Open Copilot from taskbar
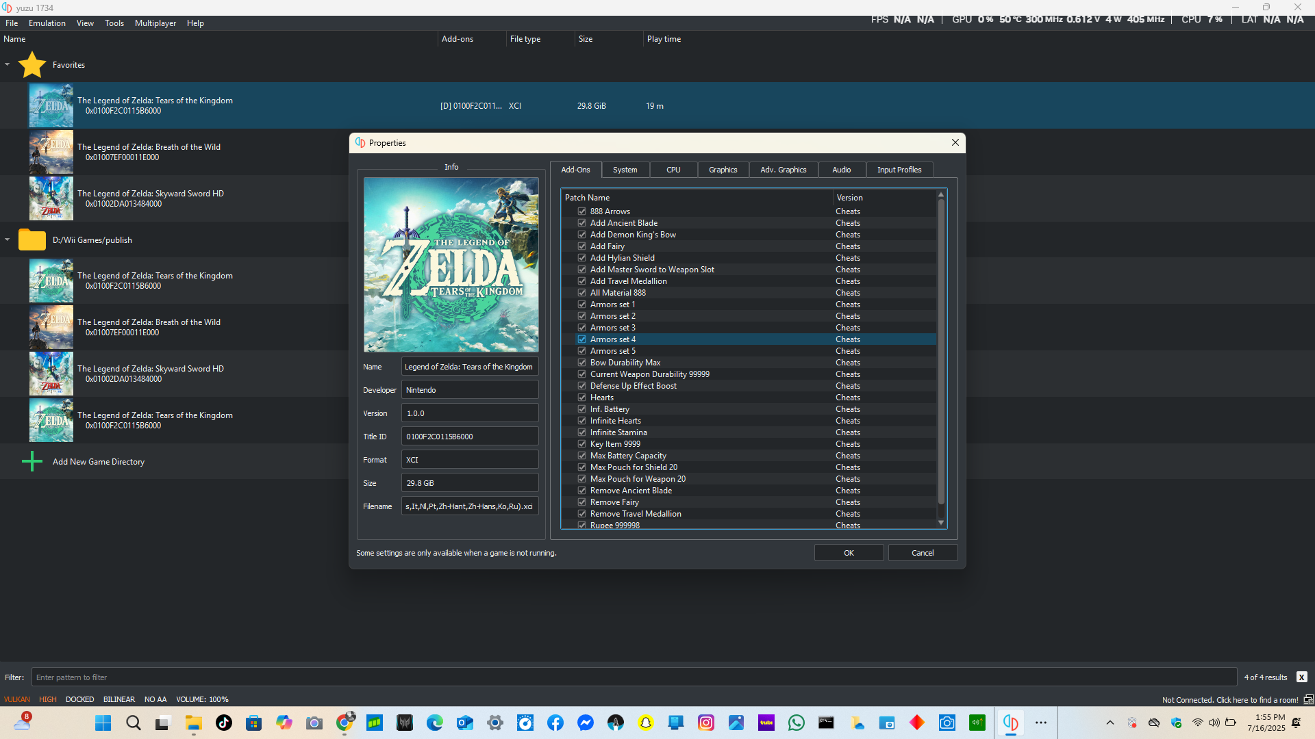1315x739 pixels. 284,723
